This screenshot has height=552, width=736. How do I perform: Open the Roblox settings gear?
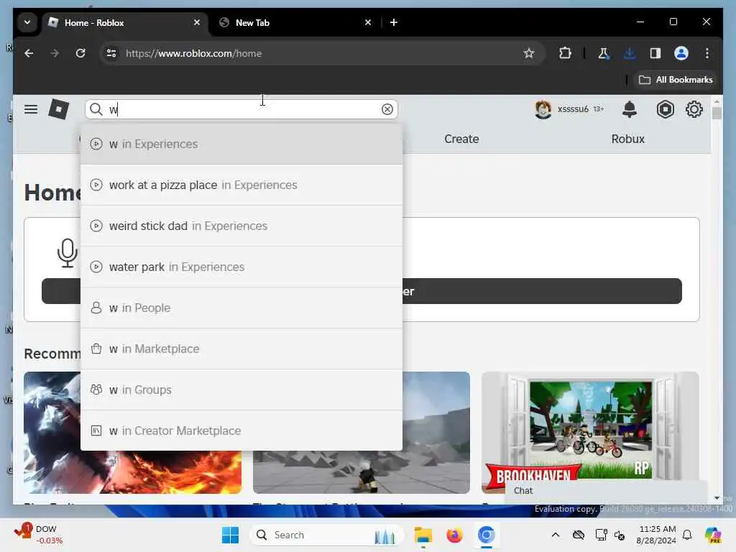click(694, 109)
